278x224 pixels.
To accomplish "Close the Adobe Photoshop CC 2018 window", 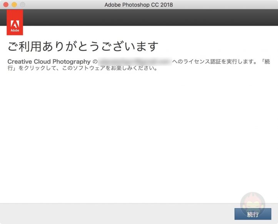I will click(6, 5).
